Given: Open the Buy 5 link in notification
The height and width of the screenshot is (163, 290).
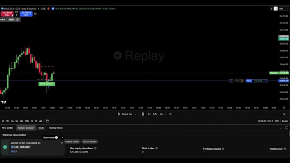Looking at the screenshot, I should (14, 152).
